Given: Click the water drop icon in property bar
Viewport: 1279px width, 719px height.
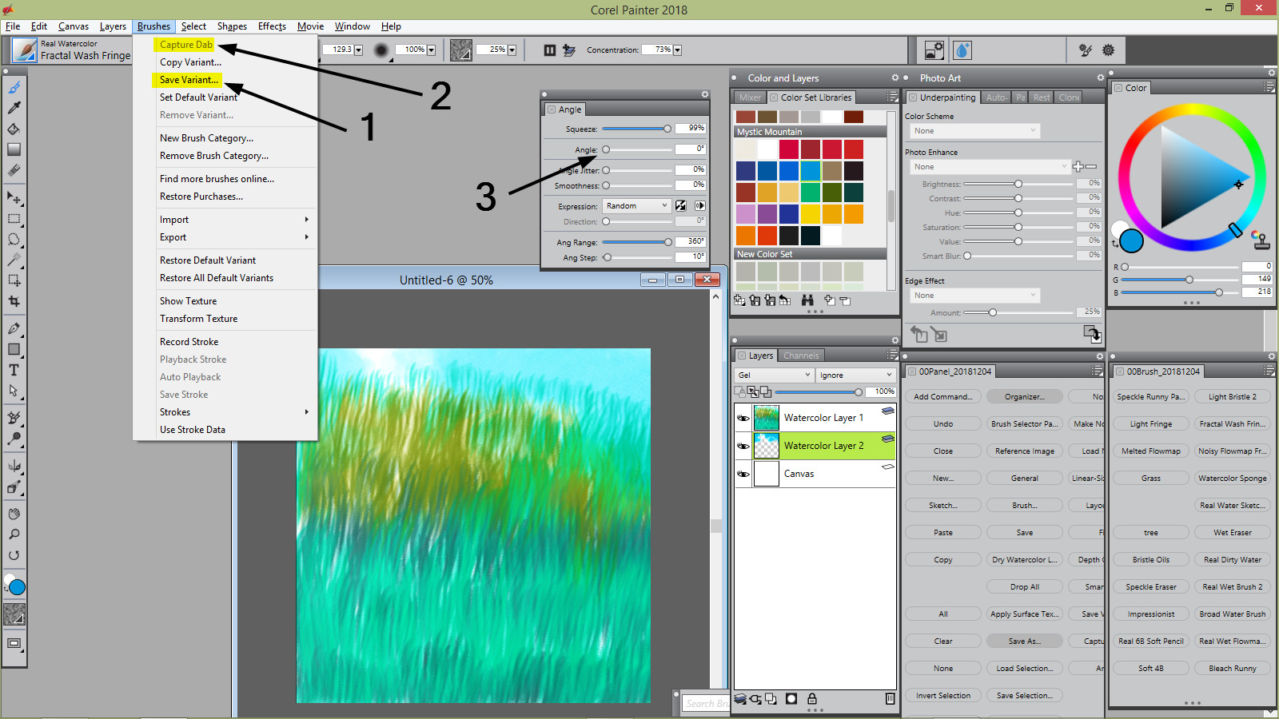Looking at the screenshot, I should coord(962,50).
